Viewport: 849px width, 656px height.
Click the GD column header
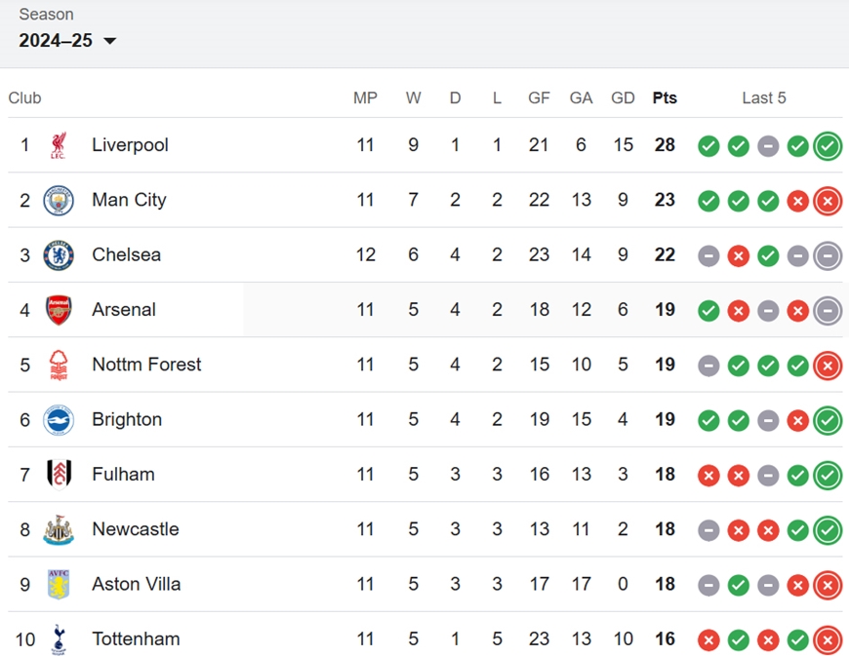(623, 97)
